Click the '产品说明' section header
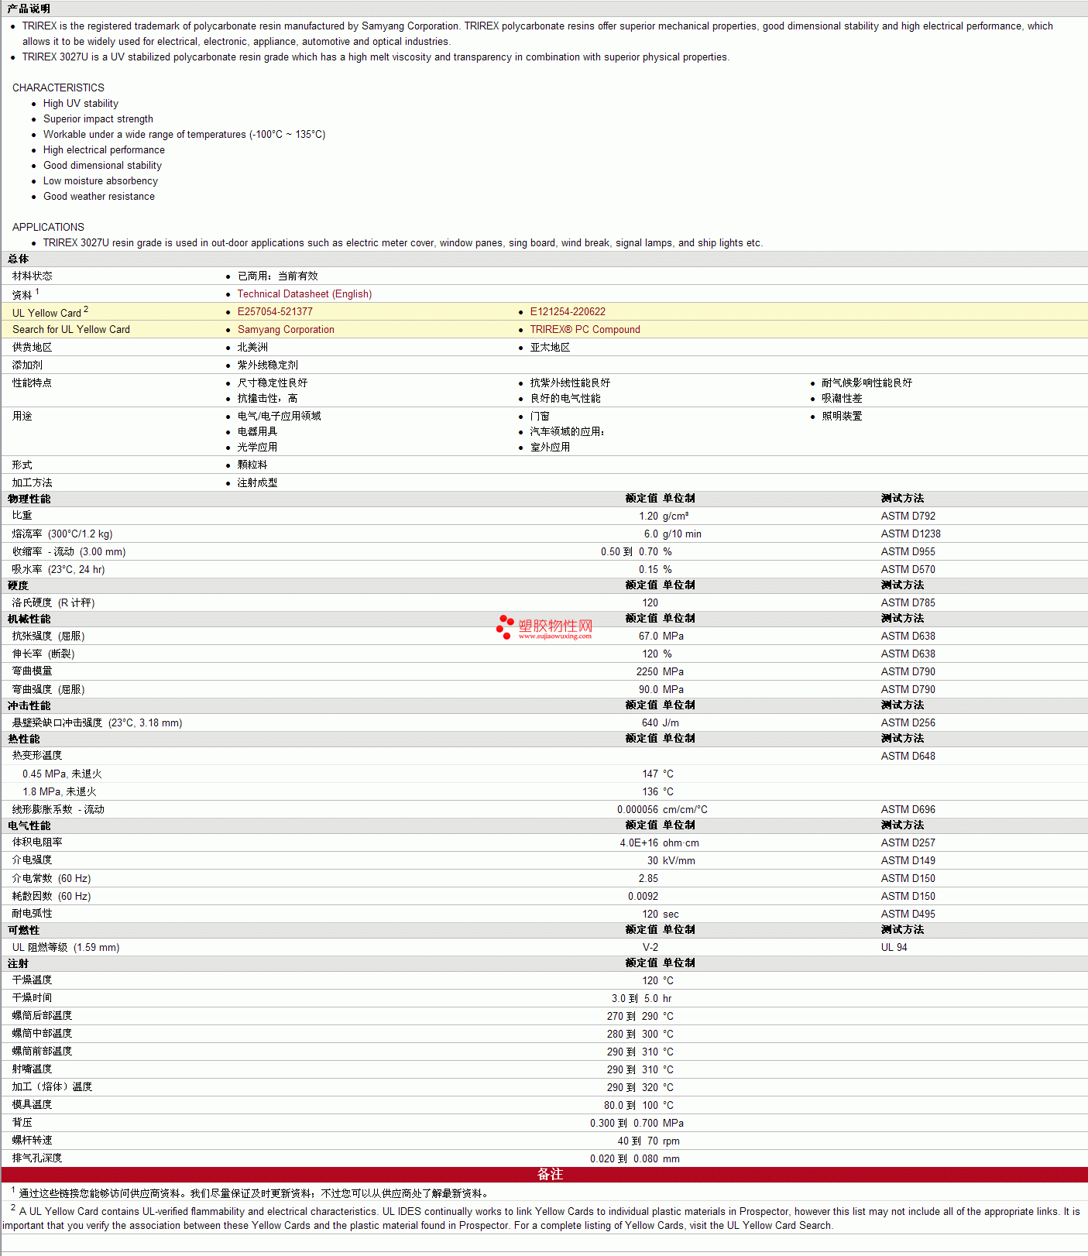The width and height of the screenshot is (1088, 1256). pos(29,9)
